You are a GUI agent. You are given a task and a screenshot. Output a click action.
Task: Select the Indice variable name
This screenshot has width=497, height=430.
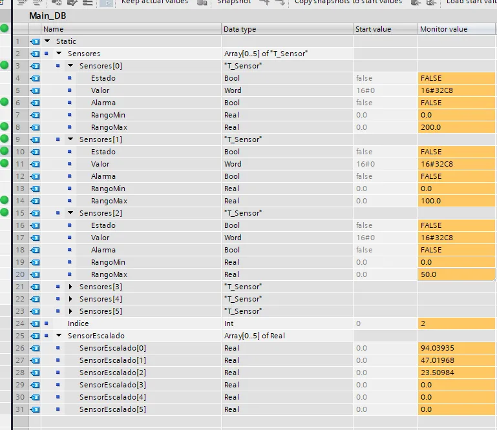pyautogui.click(x=78, y=323)
